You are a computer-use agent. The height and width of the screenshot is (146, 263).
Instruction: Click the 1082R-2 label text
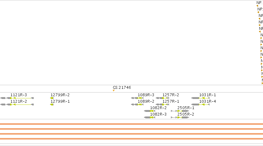pyautogui.click(x=158, y=108)
